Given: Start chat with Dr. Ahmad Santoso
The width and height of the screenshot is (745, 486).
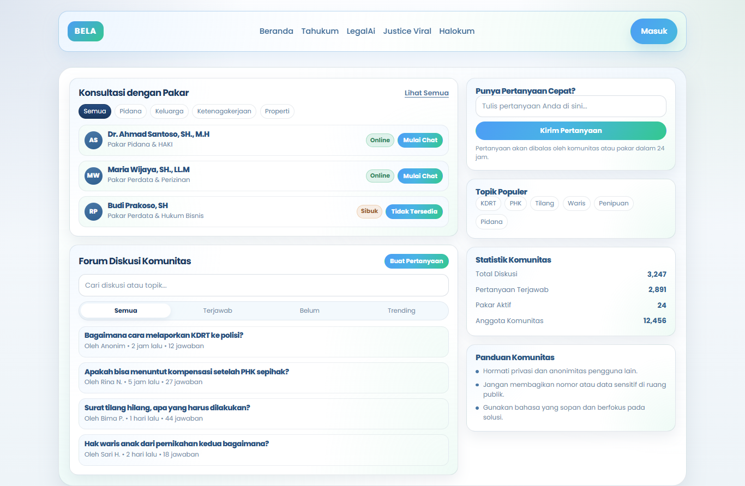Looking at the screenshot, I should [420, 140].
